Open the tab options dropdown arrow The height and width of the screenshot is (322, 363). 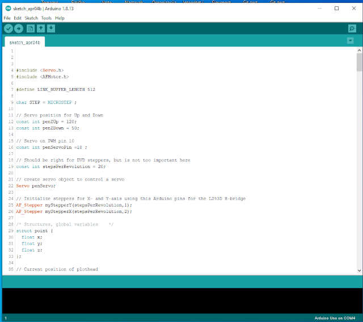click(351, 40)
